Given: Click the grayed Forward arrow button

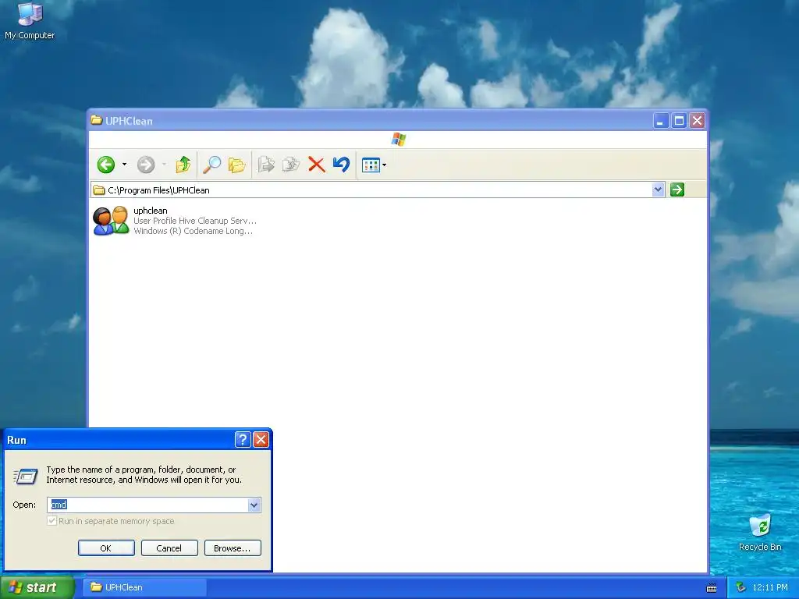Looking at the screenshot, I should pyautogui.click(x=146, y=165).
